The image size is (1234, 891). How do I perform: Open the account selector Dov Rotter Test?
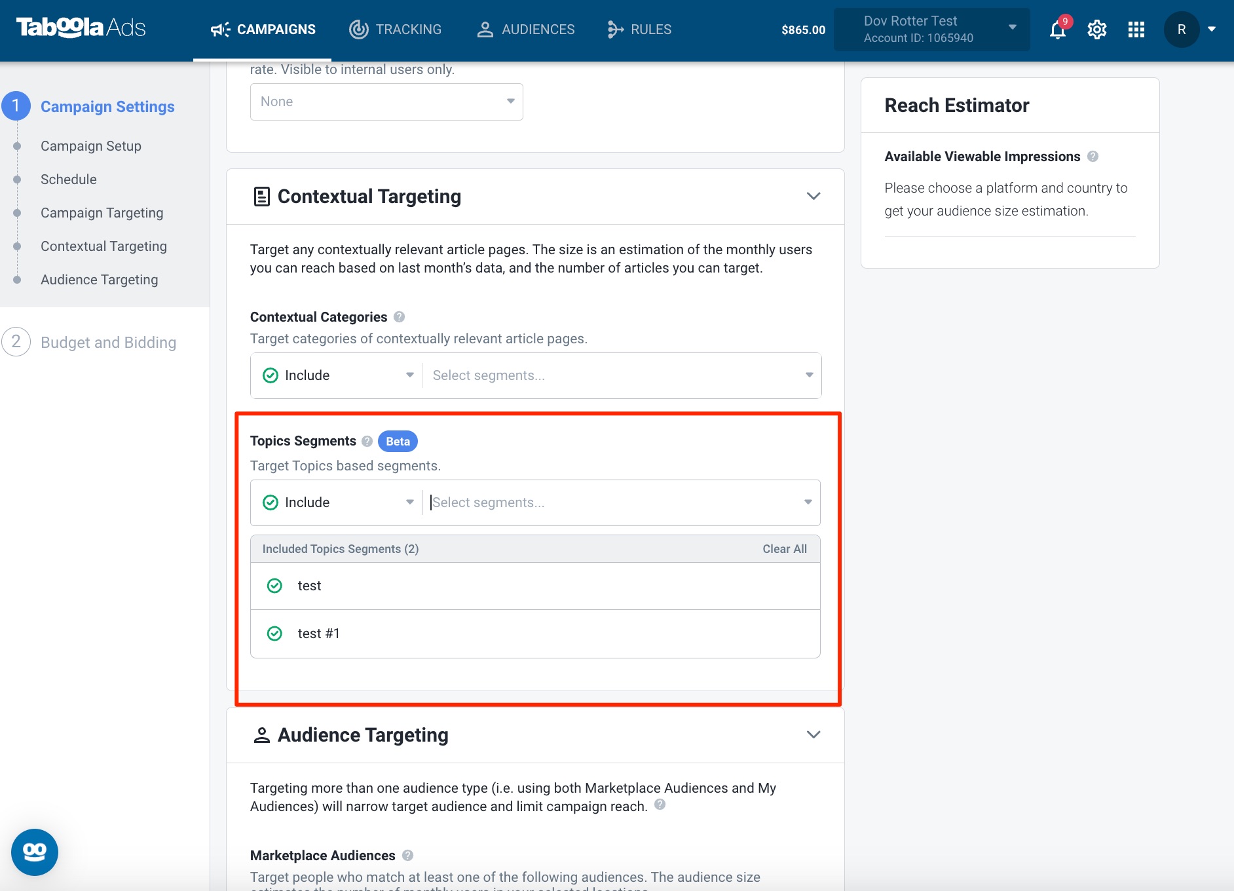[931, 29]
